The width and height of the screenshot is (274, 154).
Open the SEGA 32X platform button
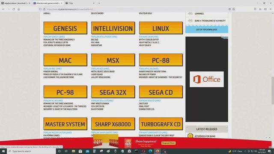coord(113,92)
